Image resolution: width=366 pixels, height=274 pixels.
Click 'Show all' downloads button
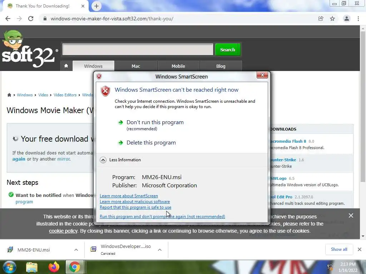coord(339,249)
